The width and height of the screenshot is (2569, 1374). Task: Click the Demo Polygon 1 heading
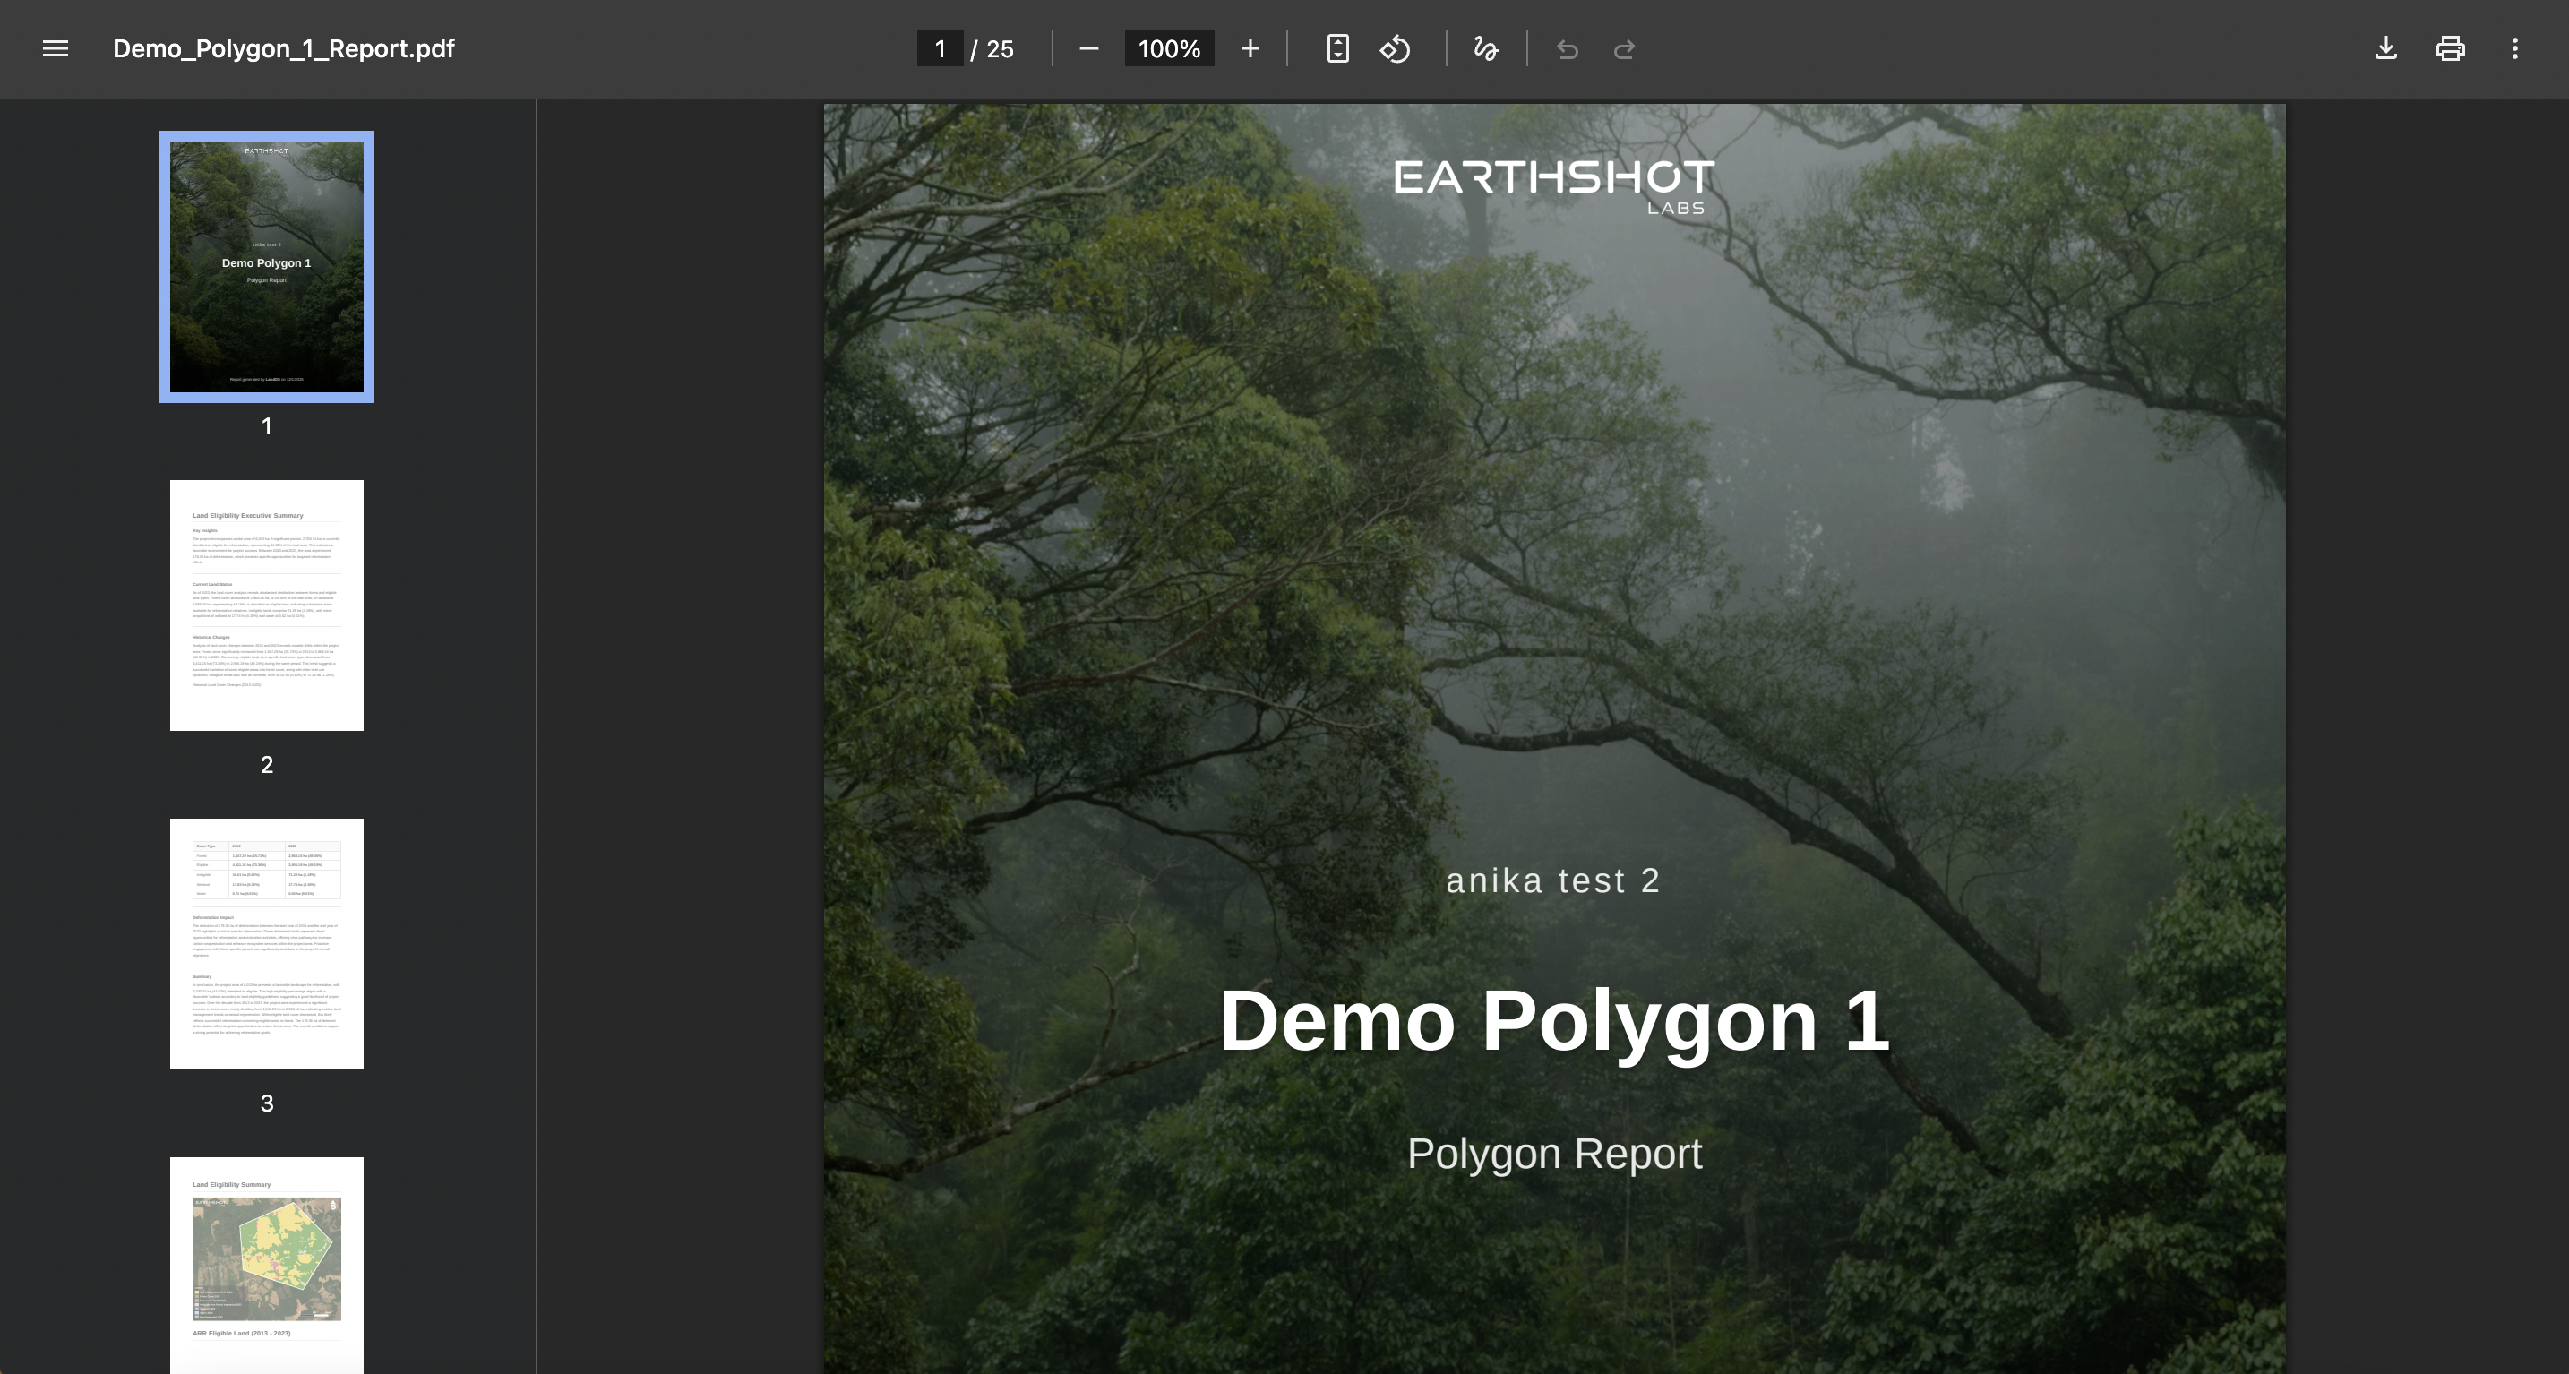tap(1554, 1021)
